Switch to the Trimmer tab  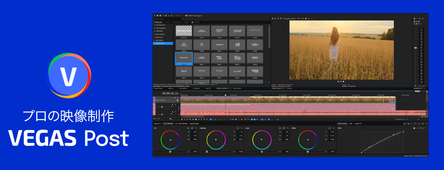[290, 88]
